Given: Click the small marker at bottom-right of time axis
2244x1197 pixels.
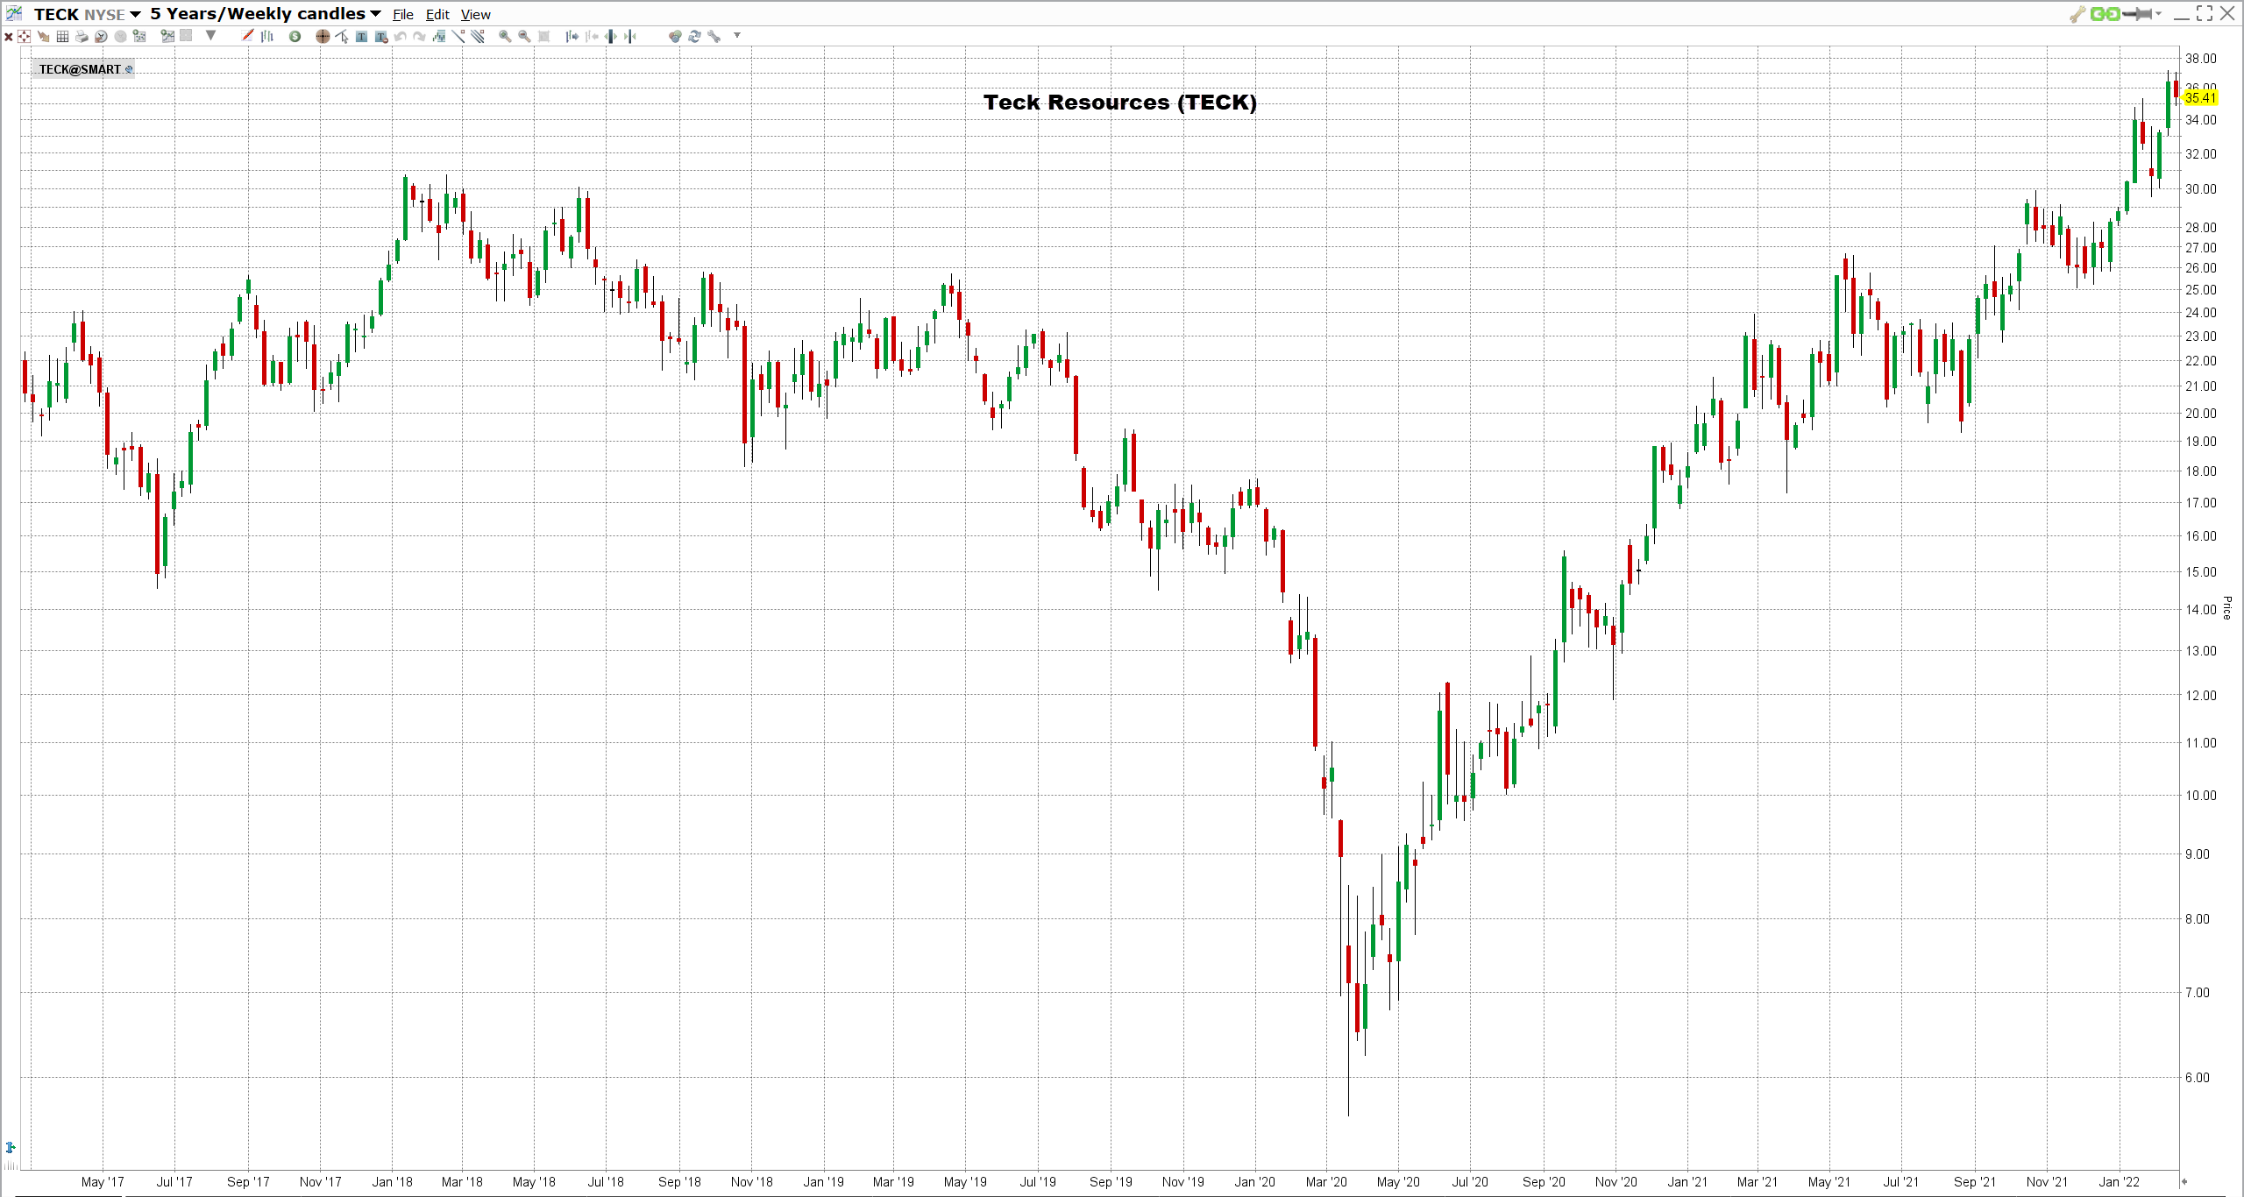Looking at the screenshot, I should pyautogui.click(x=2184, y=1181).
